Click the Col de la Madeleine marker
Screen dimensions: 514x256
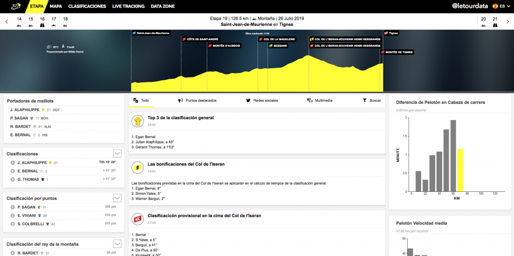pos(277,39)
